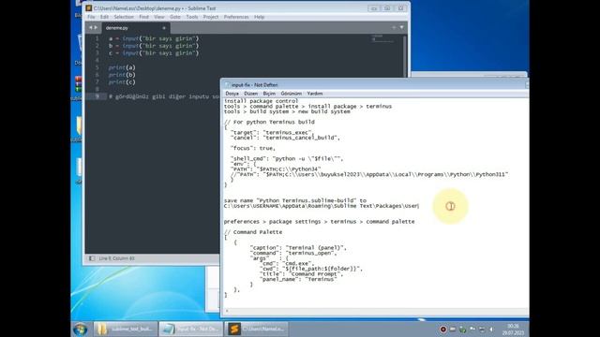Click the Packages\User path line
The width and height of the screenshot is (600, 337).
[x=322, y=206]
